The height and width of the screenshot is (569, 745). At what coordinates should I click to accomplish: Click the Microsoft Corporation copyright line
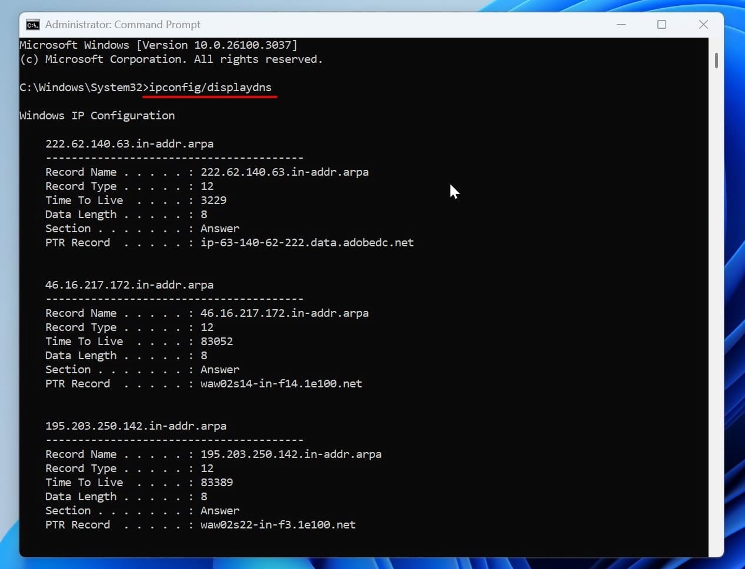coord(171,59)
